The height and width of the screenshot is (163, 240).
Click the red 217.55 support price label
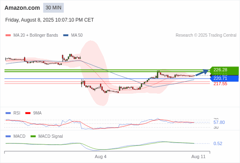220,84
